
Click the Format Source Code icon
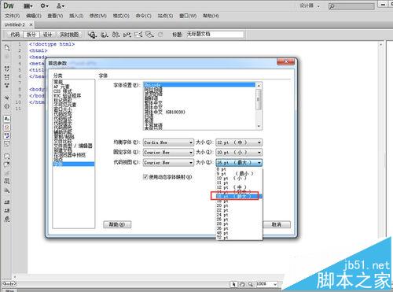pyautogui.click(x=7, y=219)
